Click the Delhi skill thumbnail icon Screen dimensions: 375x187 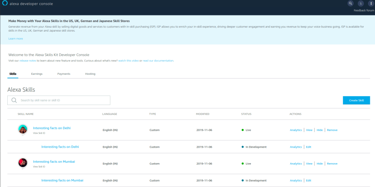point(23,130)
